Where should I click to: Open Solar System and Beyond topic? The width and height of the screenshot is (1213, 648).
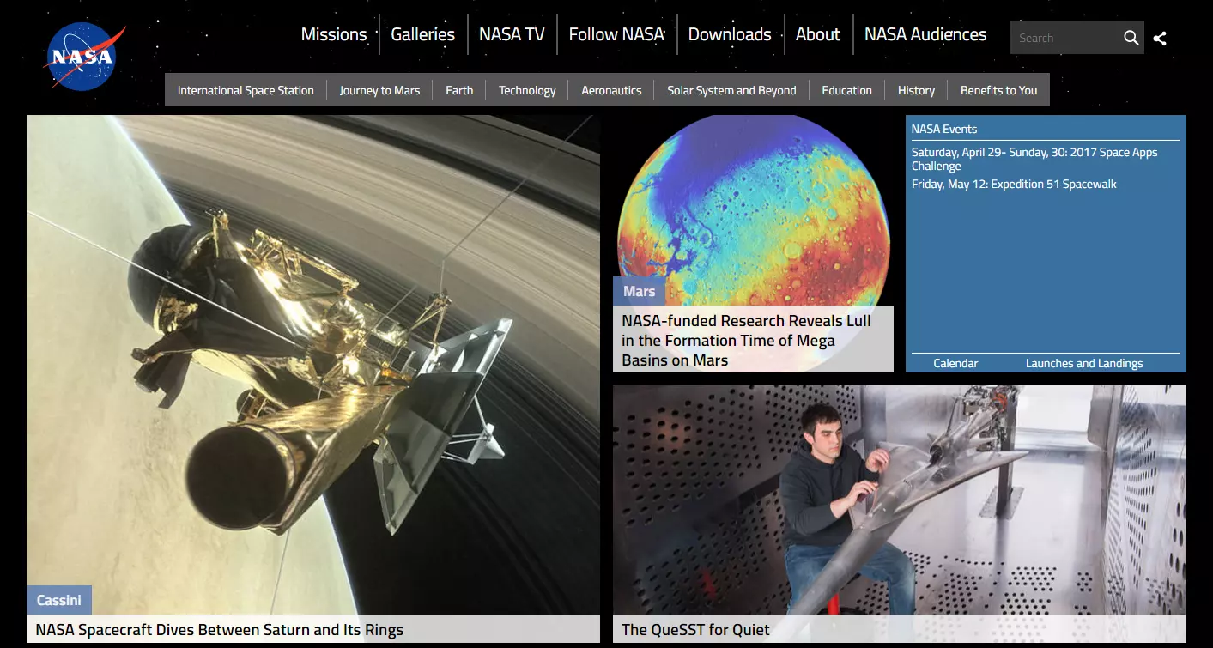[x=731, y=90]
